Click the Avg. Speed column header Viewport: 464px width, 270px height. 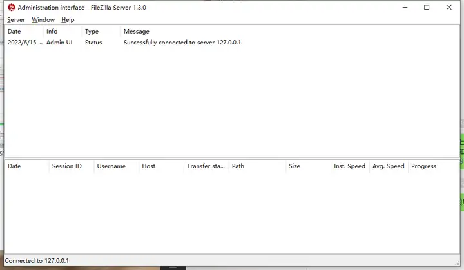pyautogui.click(x=388, y=166)
